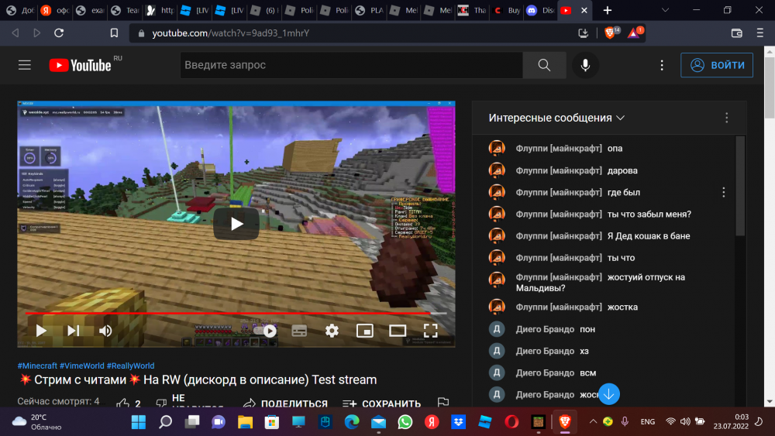The image size is (775, 436).
Task: Play video with center play button
Action: click(x=236, y=224)
